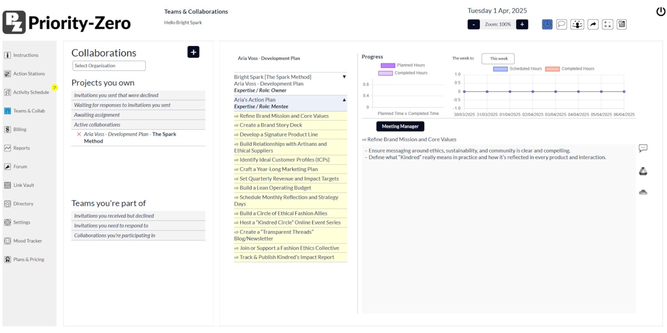Open the Google Drive icon beside notes
The height and width of the screenshot is (333, 667).
[643, 171]
